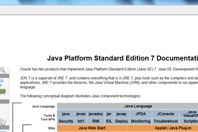Click the green chalkboard icon in sidebar
Image resolution: width=198 pixels, height=132 pixels.
pos(3,92)
